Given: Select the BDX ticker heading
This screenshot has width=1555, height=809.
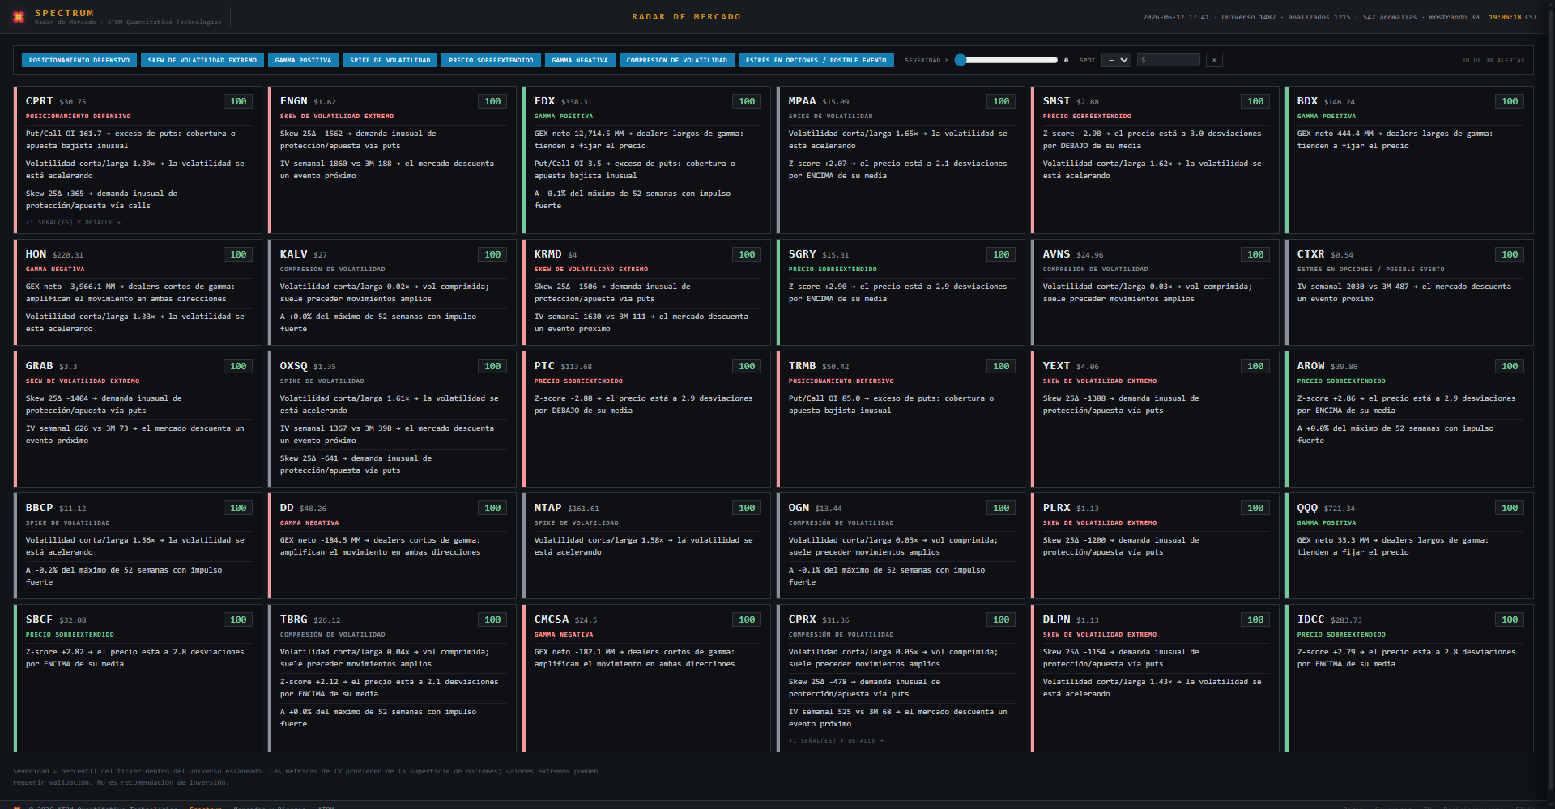Looking at the screenshot, I should [1307, 101].
